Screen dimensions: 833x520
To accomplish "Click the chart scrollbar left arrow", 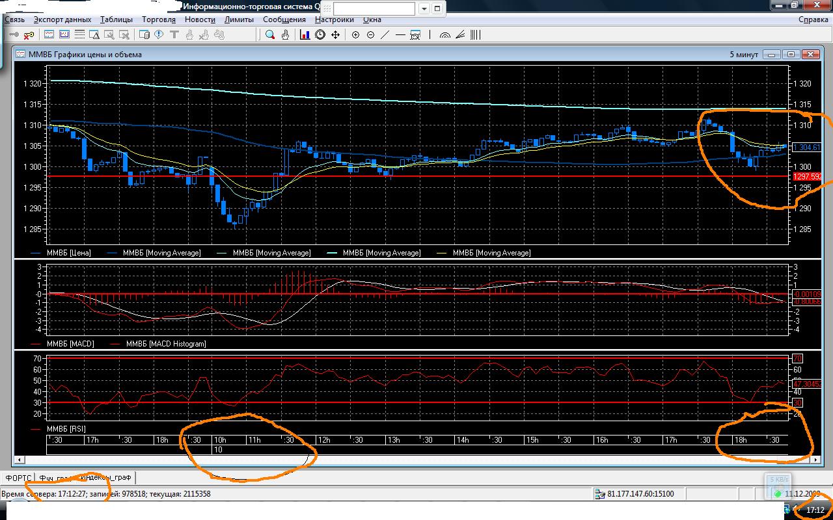I will (x=20, y=460).
